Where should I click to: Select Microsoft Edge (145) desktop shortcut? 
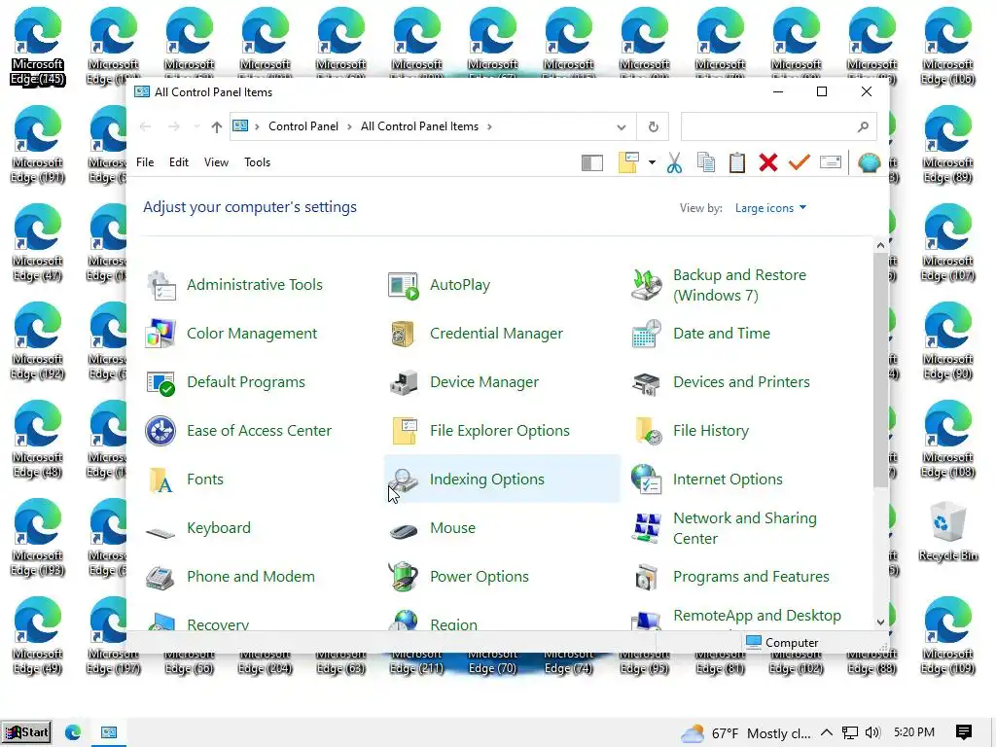(38, 46)
